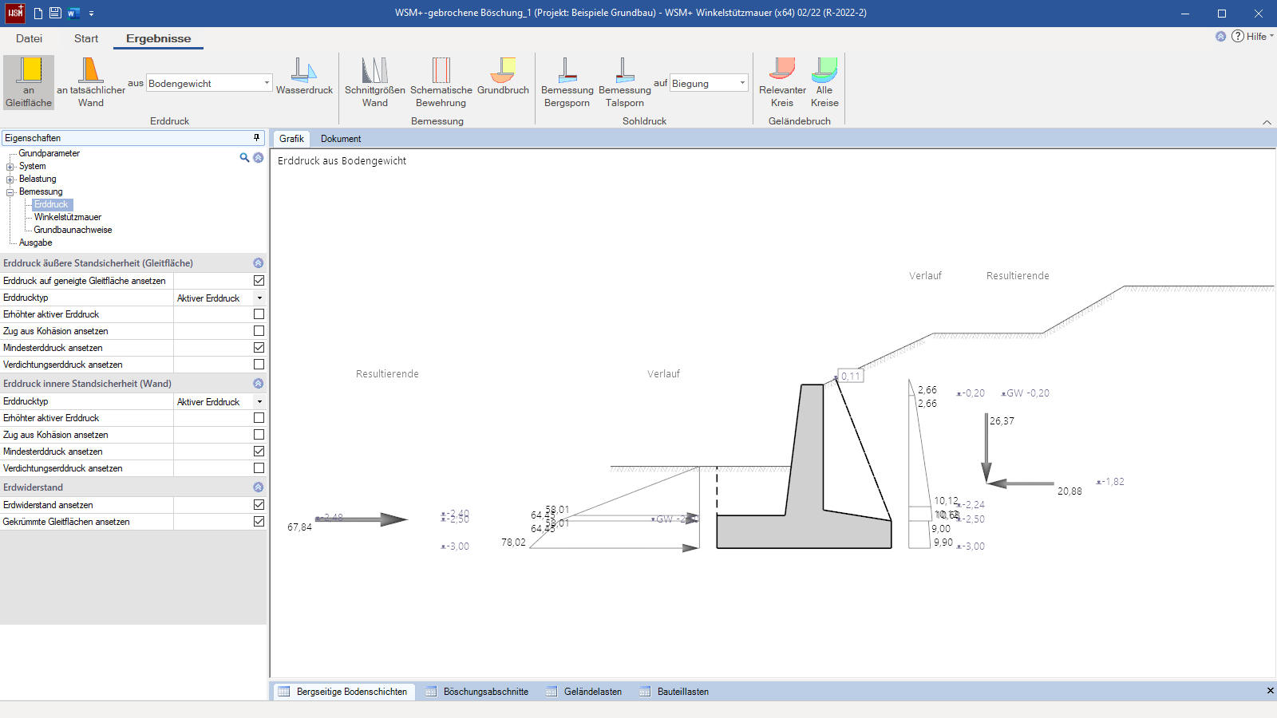
Task: Show Relevanter Kreis for Geländebruch
Action: (x=782, y=82)
